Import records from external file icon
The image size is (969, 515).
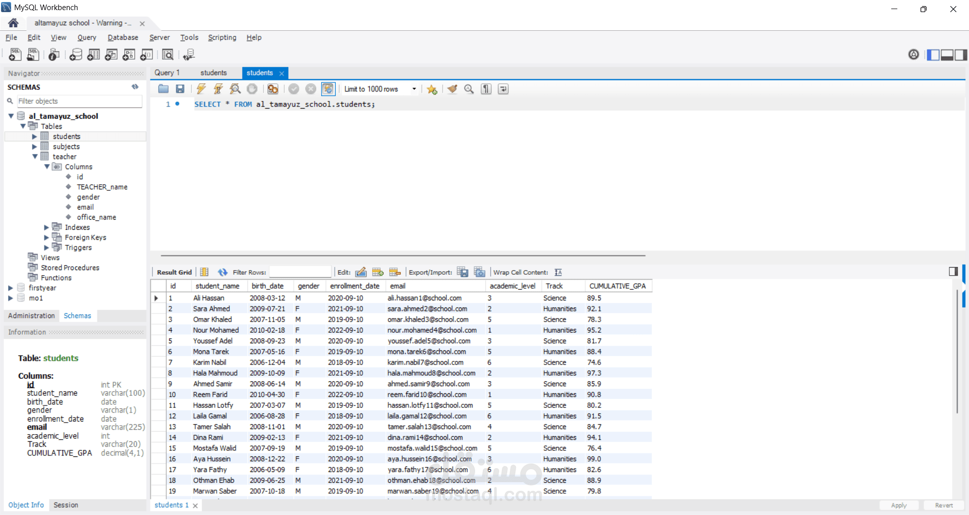point(480,272)
